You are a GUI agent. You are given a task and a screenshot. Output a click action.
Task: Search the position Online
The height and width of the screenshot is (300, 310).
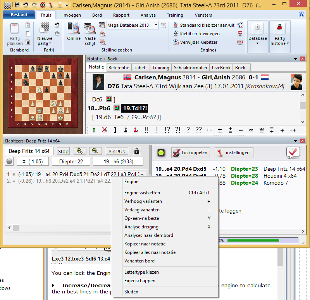pyautogui.click(x=74, y=31)
